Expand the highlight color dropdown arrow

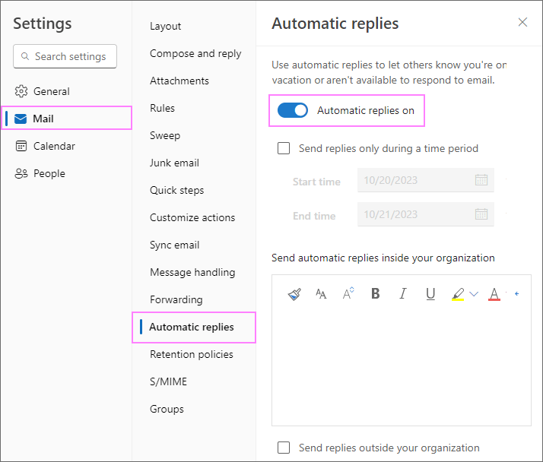click(474, 294)
